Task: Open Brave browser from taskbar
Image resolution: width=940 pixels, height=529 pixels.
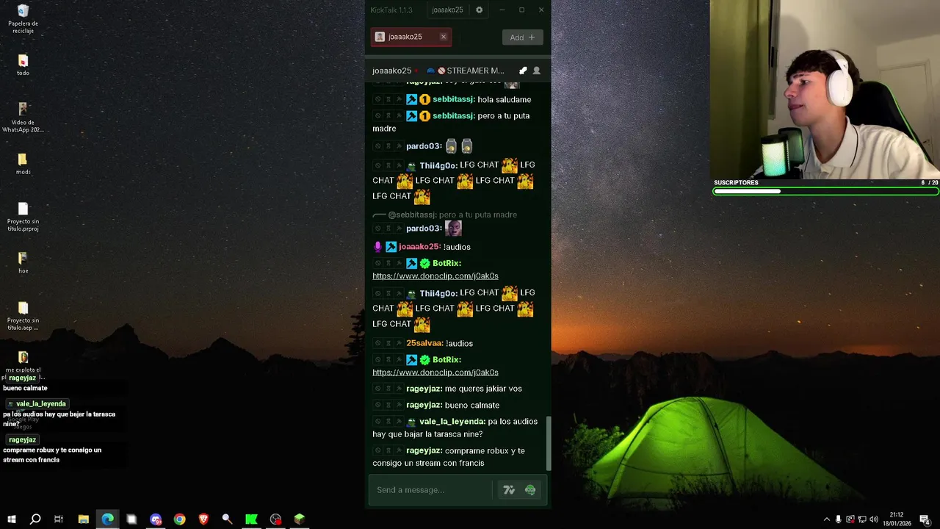Action: tap(203, 519)
